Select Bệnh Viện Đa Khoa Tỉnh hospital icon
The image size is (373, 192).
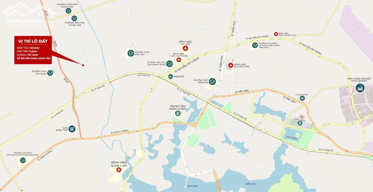[x=231, y=65]
